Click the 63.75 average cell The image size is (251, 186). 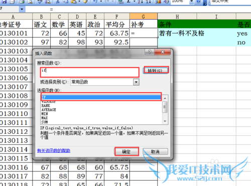(117, 33)
